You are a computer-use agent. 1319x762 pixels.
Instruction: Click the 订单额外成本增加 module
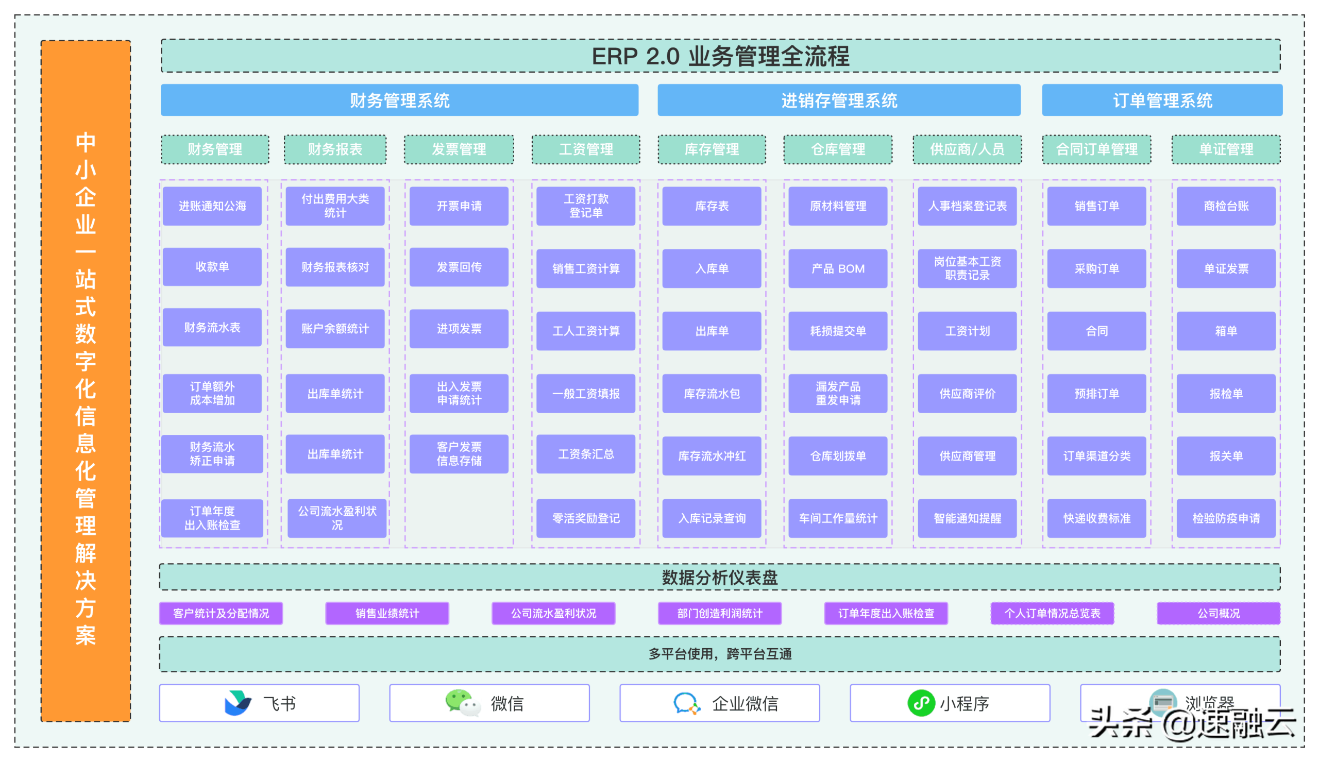212,394
